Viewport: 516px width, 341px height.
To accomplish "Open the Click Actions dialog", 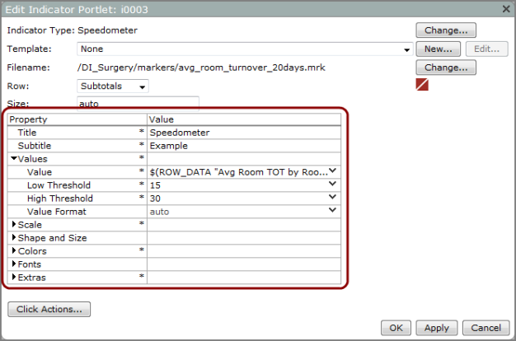I will click(49, 309).
